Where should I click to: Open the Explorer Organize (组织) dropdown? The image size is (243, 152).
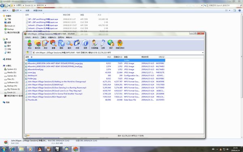[5, 11]
